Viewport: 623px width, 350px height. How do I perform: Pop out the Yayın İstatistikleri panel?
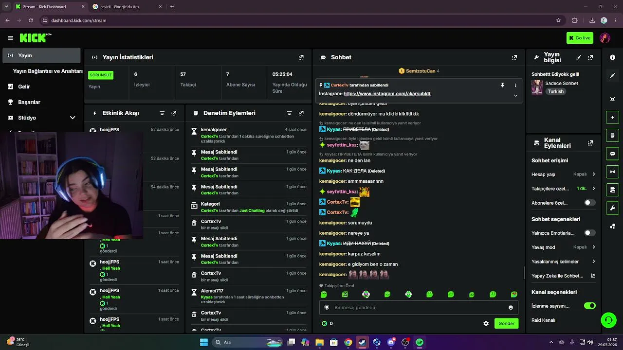pyautogui.click(x=301, y=57)
